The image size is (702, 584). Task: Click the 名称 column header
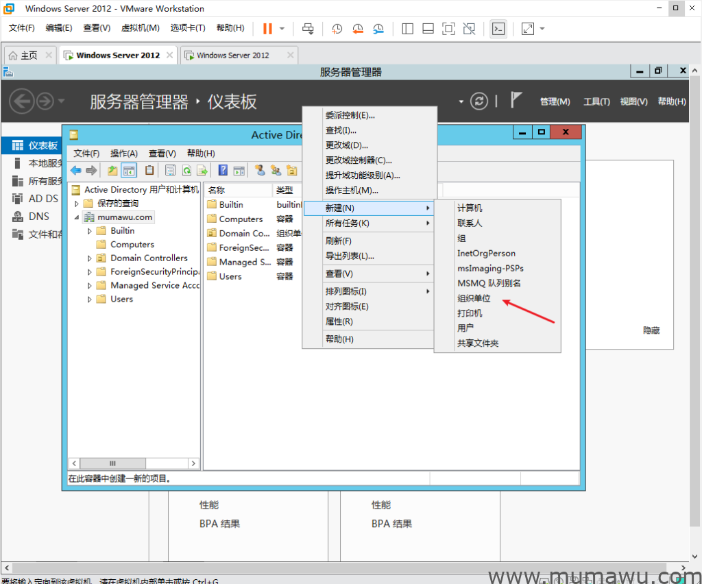(239, 190)
